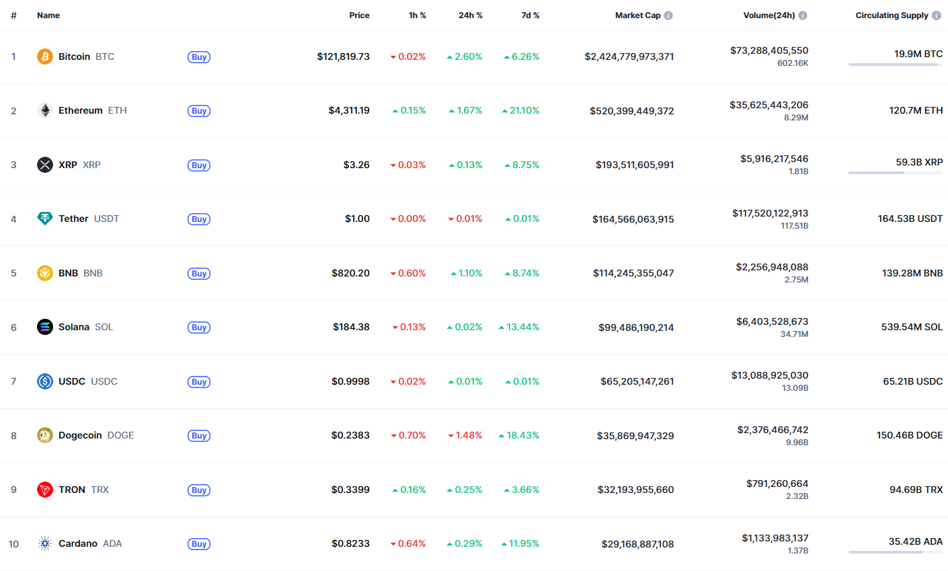Click Solana volume $6,403,528,673

tap(773, 321)
